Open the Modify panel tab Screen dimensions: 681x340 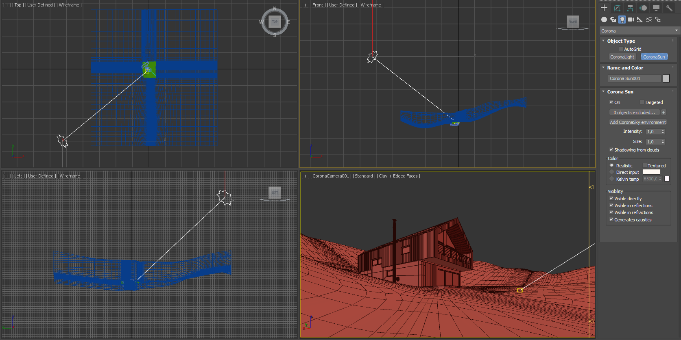[x=617, y=8]
